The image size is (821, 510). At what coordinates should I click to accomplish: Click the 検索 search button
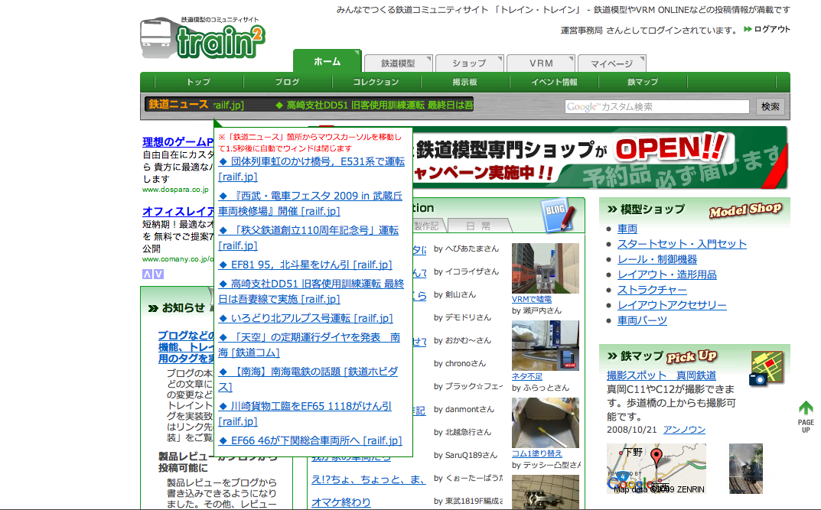tap(771, 106)
